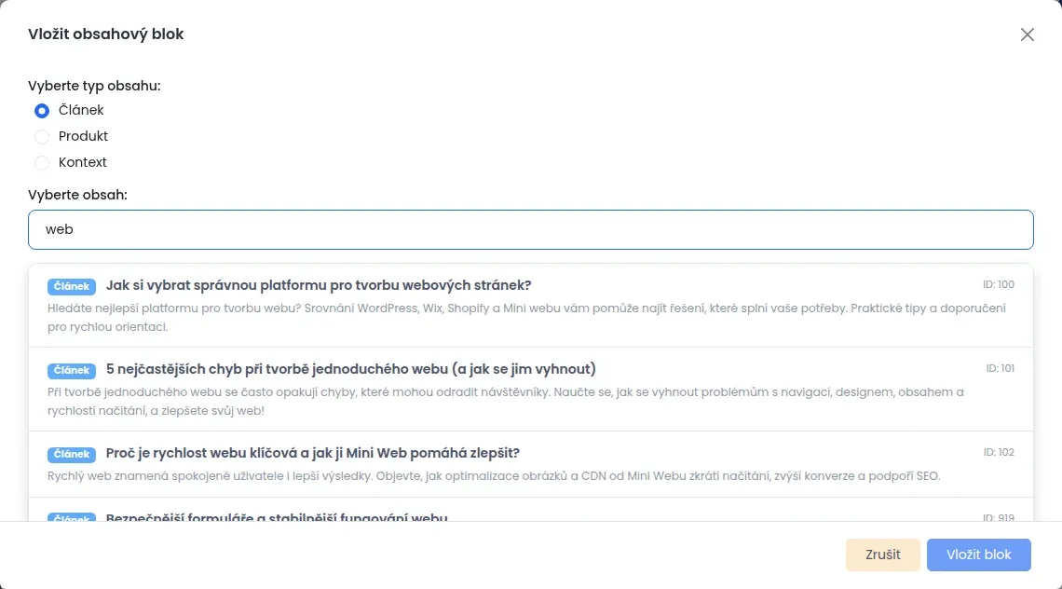
Task: Select the Článek radio button
Action: pos(42,111)
